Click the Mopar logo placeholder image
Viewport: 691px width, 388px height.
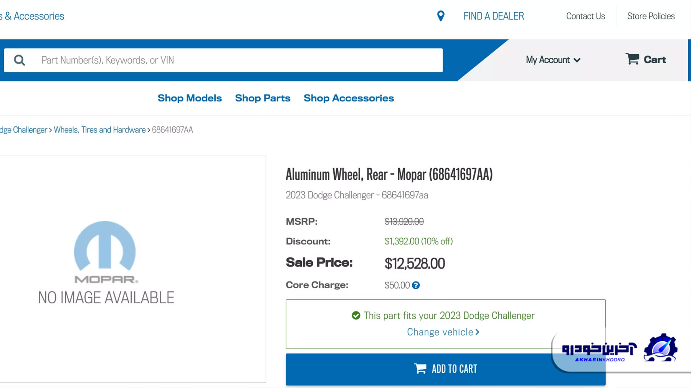coord(105,252)
